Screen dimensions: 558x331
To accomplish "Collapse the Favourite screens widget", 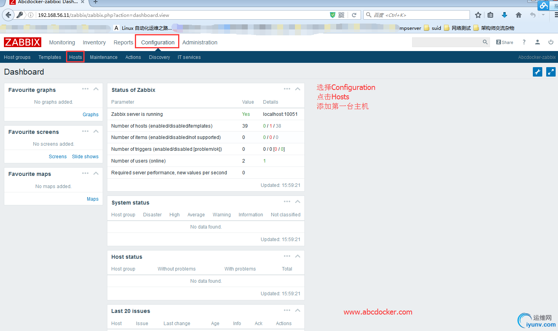I will (96, 131).
